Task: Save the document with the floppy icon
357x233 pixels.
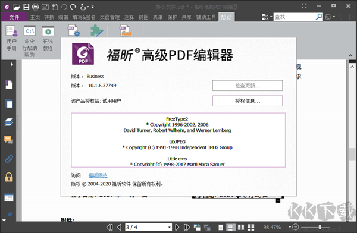Action: click(26, 7)
